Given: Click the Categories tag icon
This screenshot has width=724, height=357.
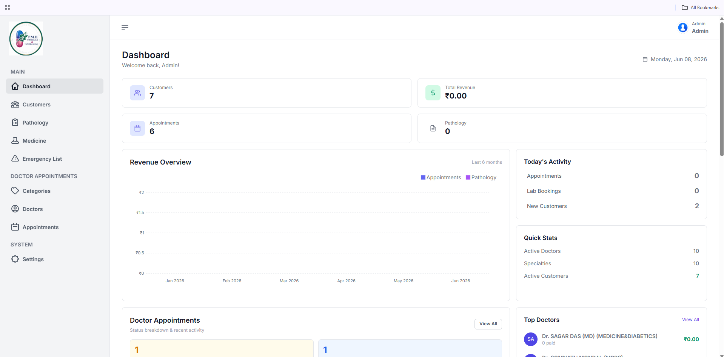Looking at the screenshot, I should pyautogui.click(x=15, y=191).
